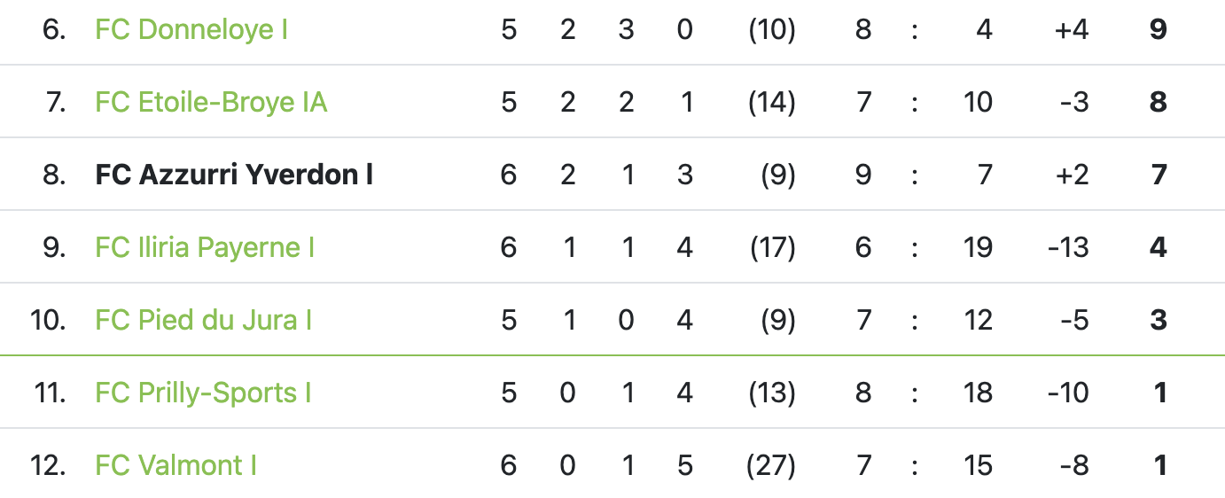
Task: Open the FC Etoile-Broye IA team page
Action: (x=211, y=103)
